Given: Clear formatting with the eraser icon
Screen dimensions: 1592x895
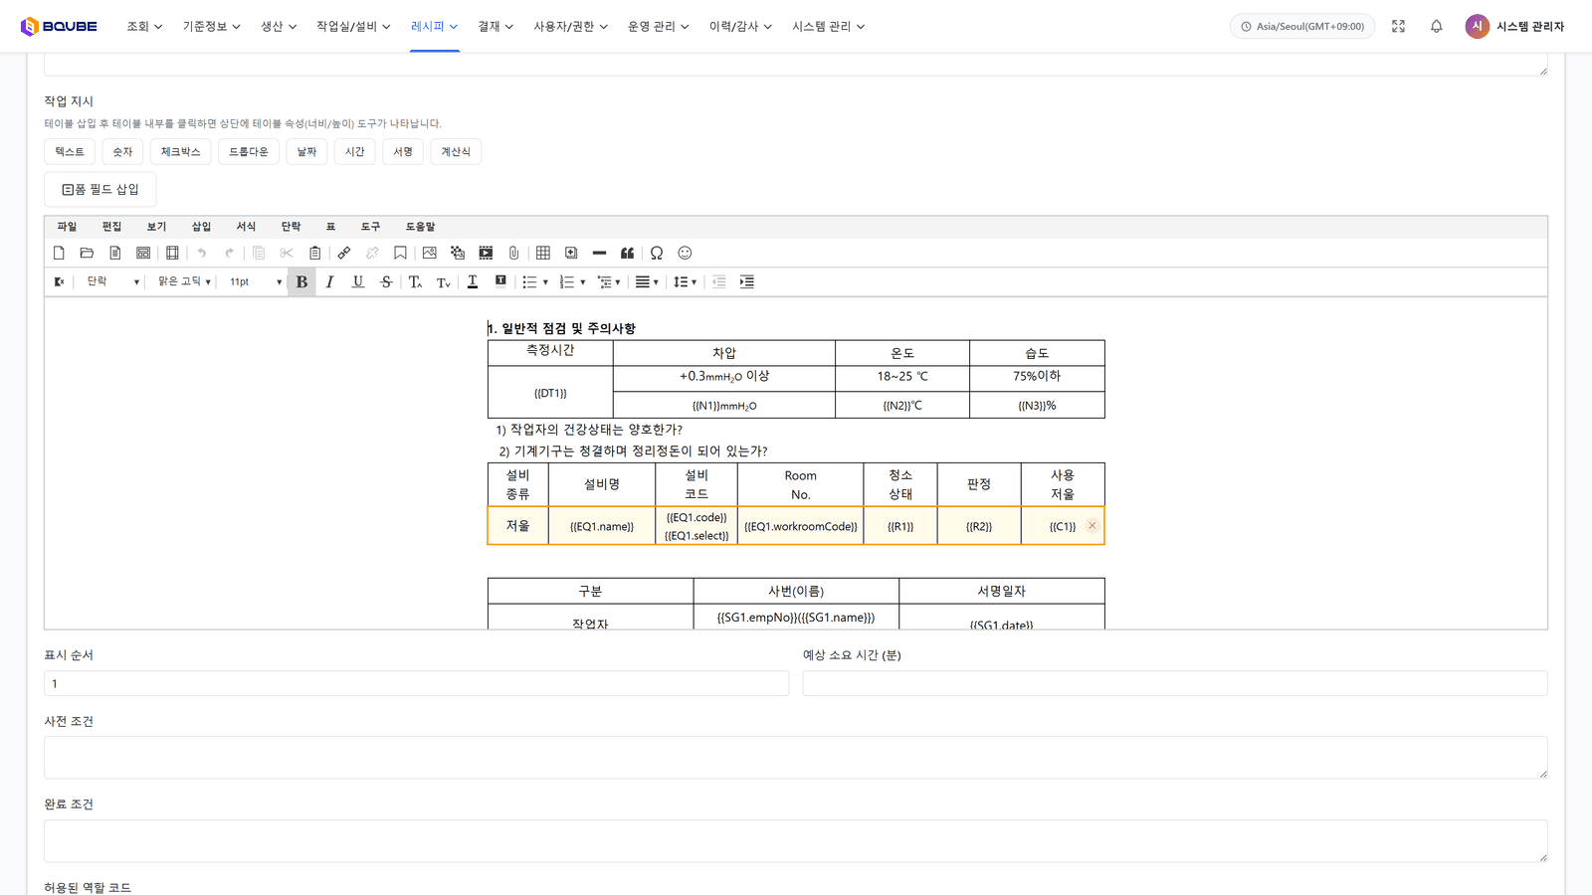Looking at the screenshot, I should pos(59,282).
